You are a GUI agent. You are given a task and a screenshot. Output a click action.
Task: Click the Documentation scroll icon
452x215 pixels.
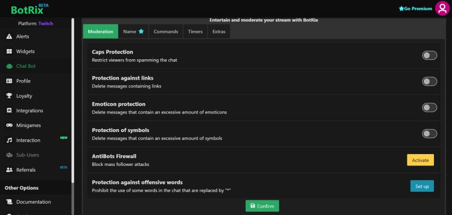coord(9,202)
